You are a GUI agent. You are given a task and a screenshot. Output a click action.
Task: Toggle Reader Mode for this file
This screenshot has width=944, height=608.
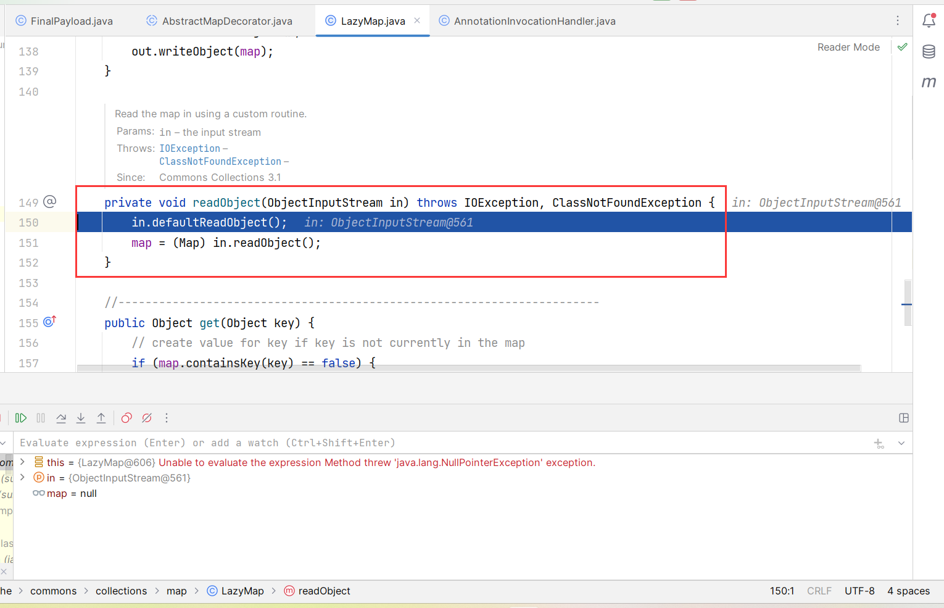pyautogui.click(x=848, y=47)
